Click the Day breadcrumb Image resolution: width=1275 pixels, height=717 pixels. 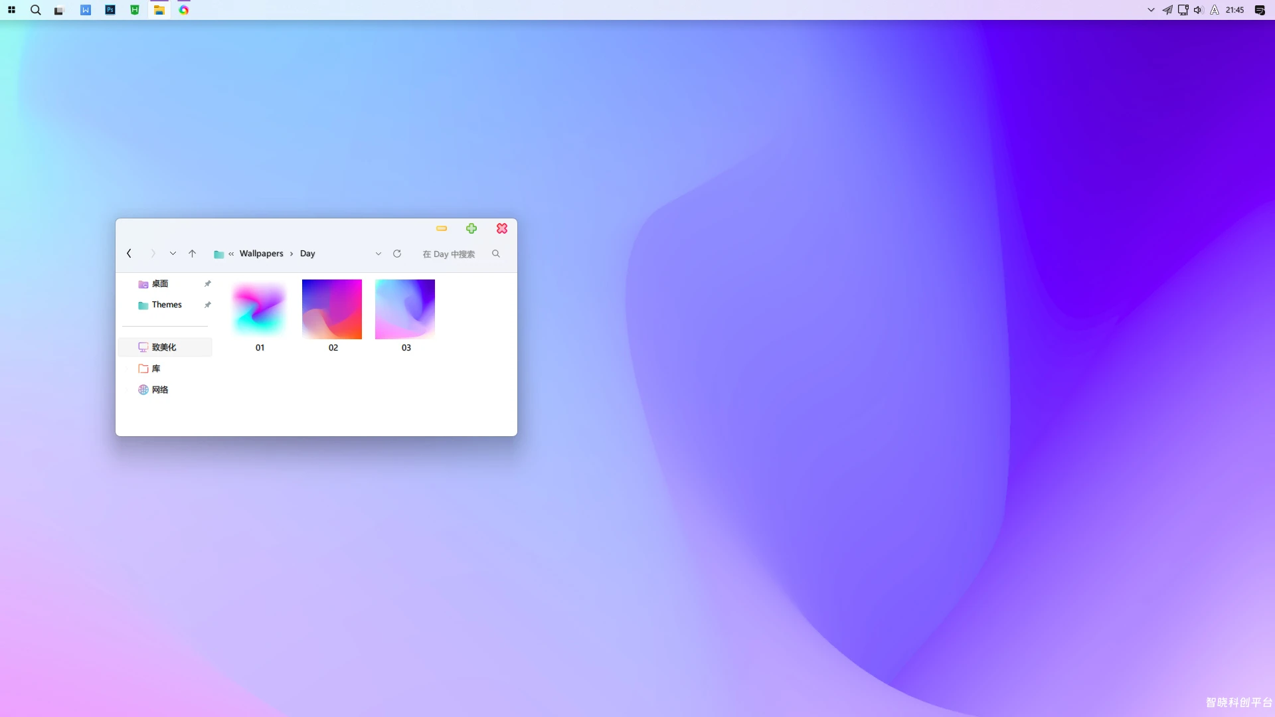(x=307, y=254)
